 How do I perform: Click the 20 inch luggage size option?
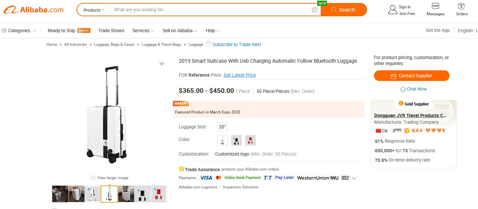[222, 126]
